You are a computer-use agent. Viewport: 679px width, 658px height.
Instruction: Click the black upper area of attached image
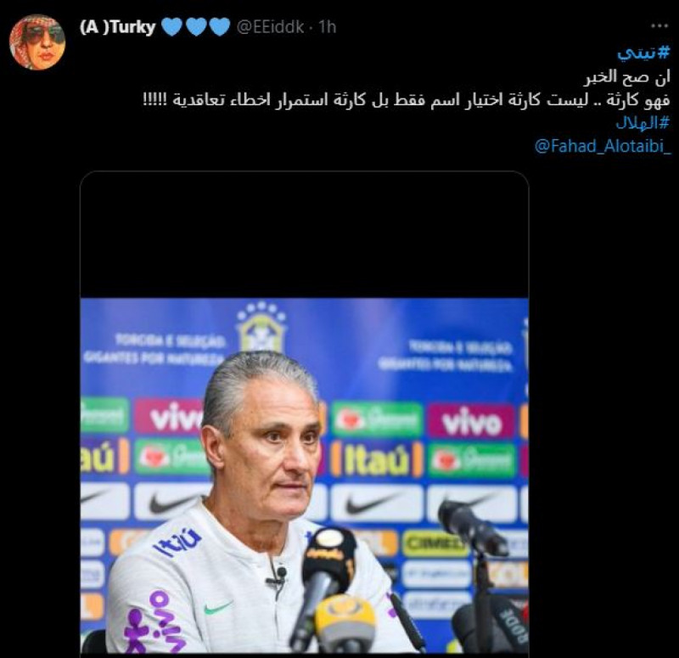pos(305,234)
